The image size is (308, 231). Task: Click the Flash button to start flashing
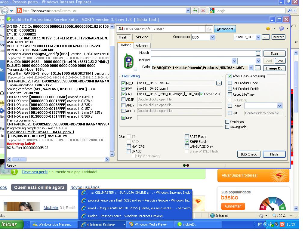[274, 154]
